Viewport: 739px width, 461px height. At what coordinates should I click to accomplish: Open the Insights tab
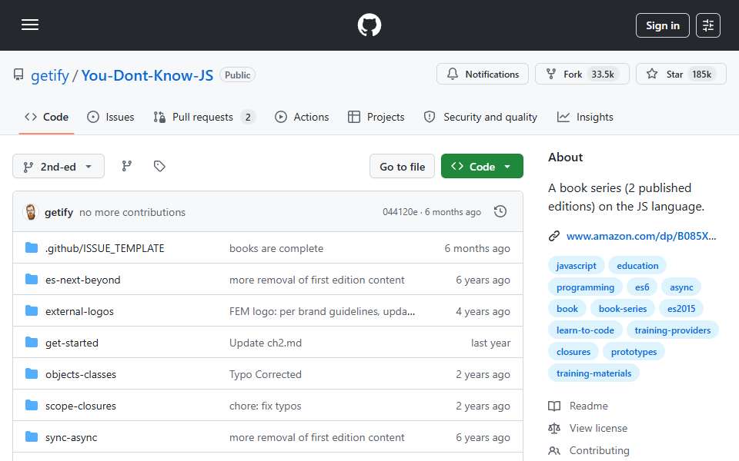585,117
